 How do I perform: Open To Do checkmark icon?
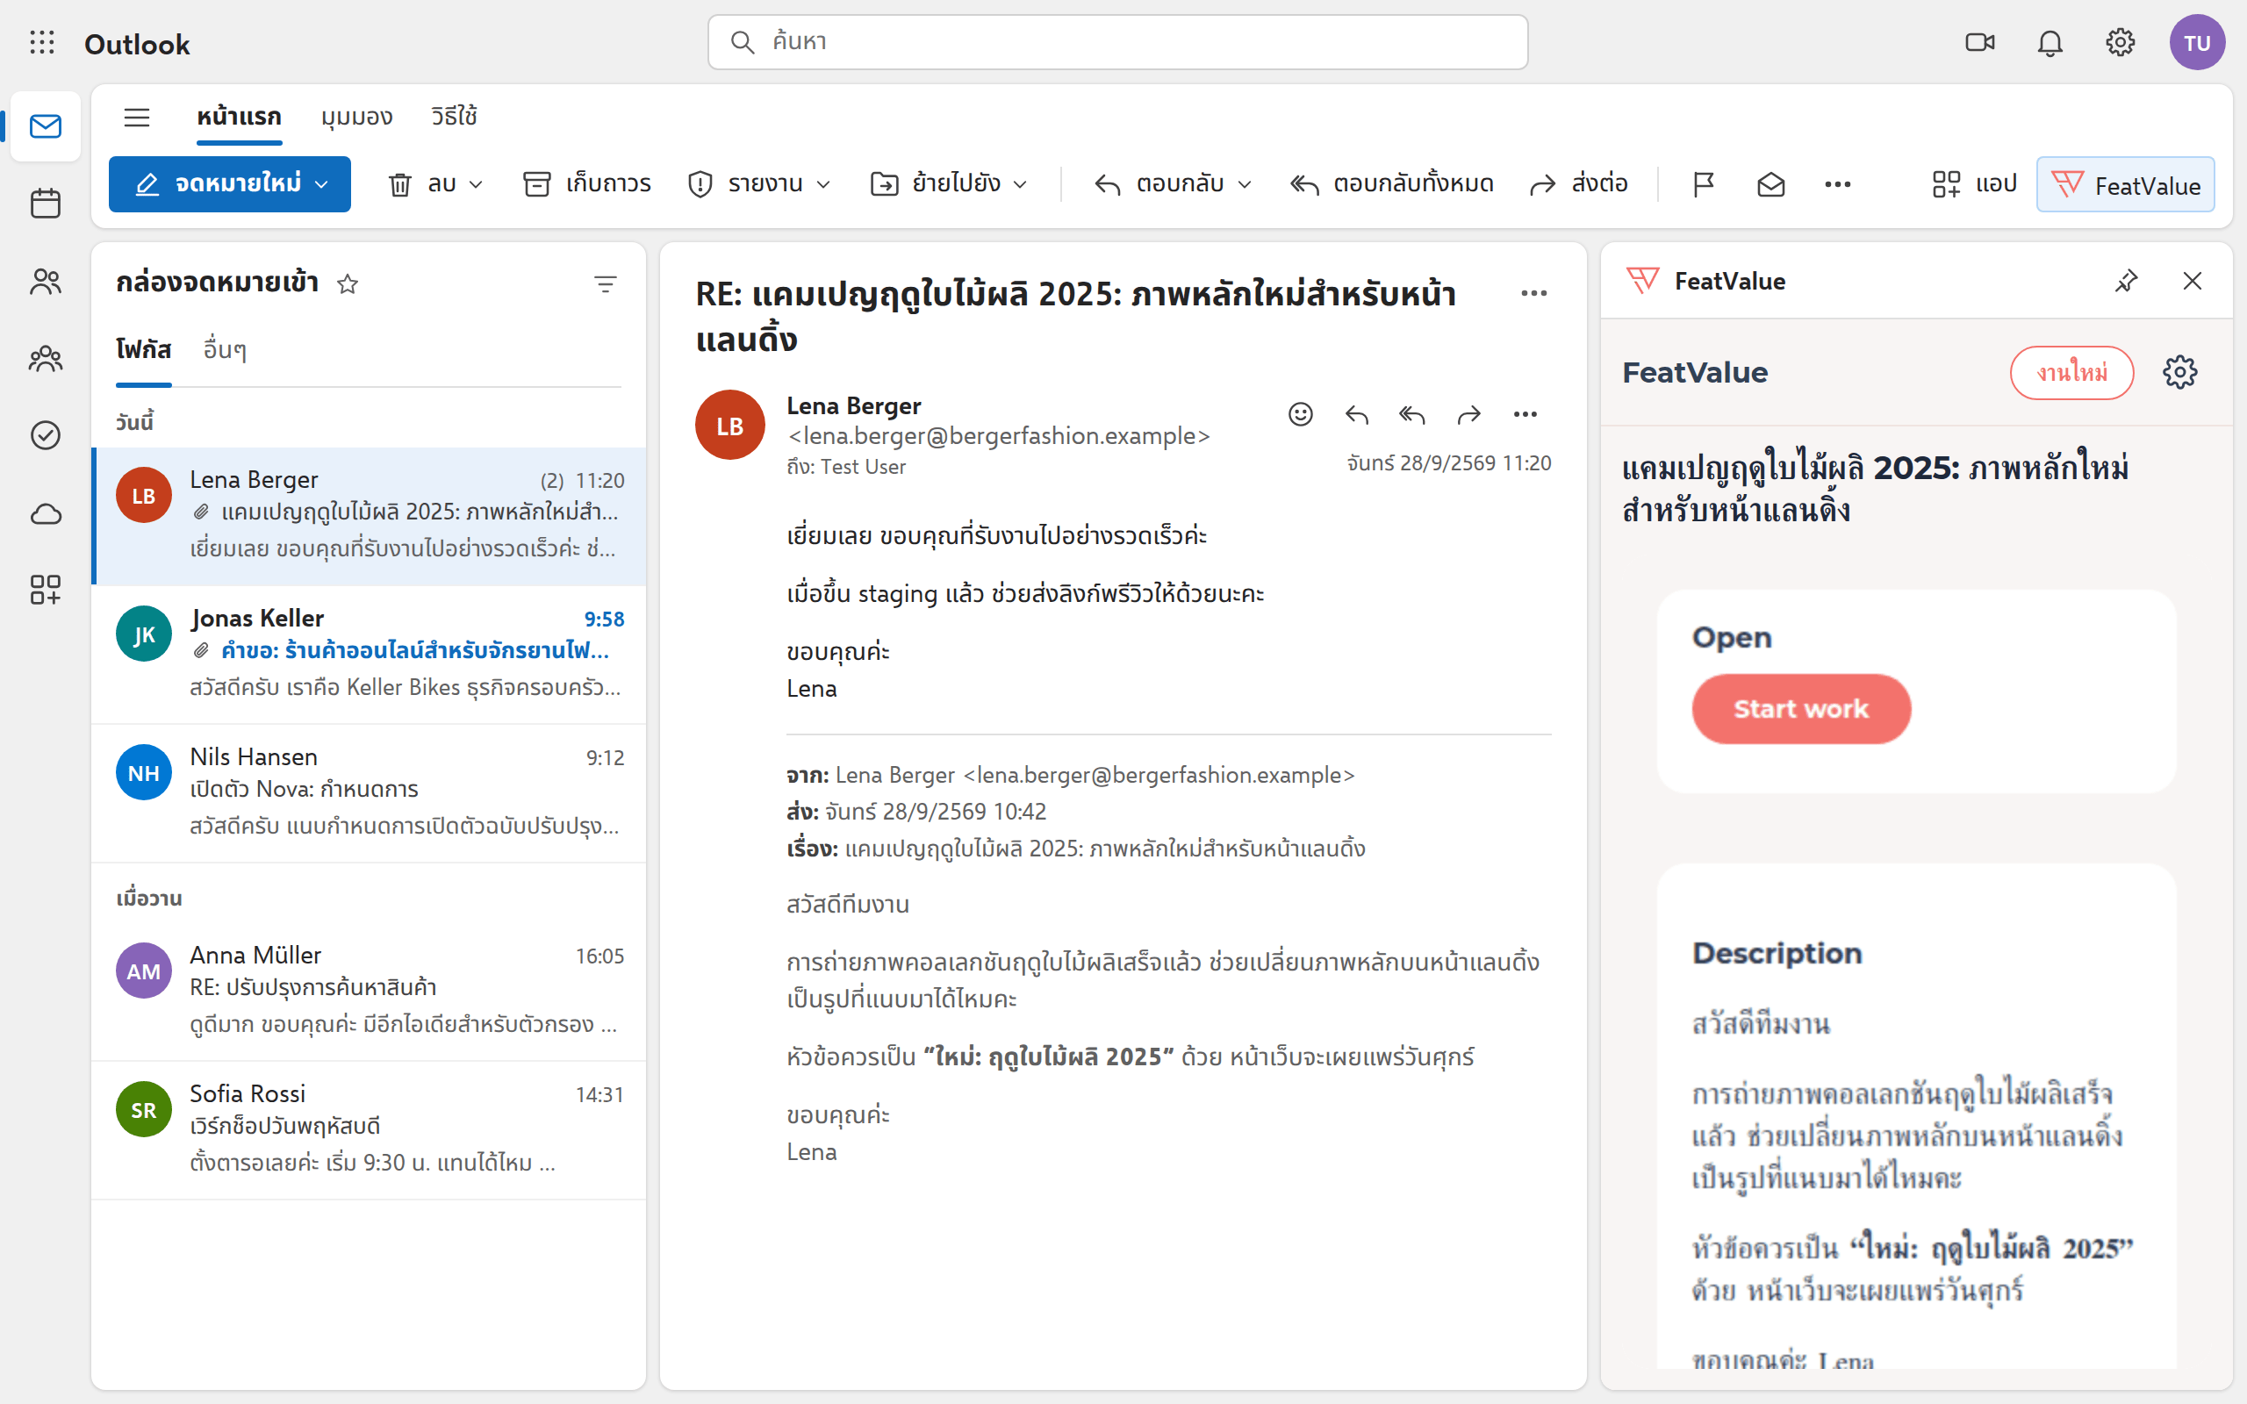pos(45,434)
